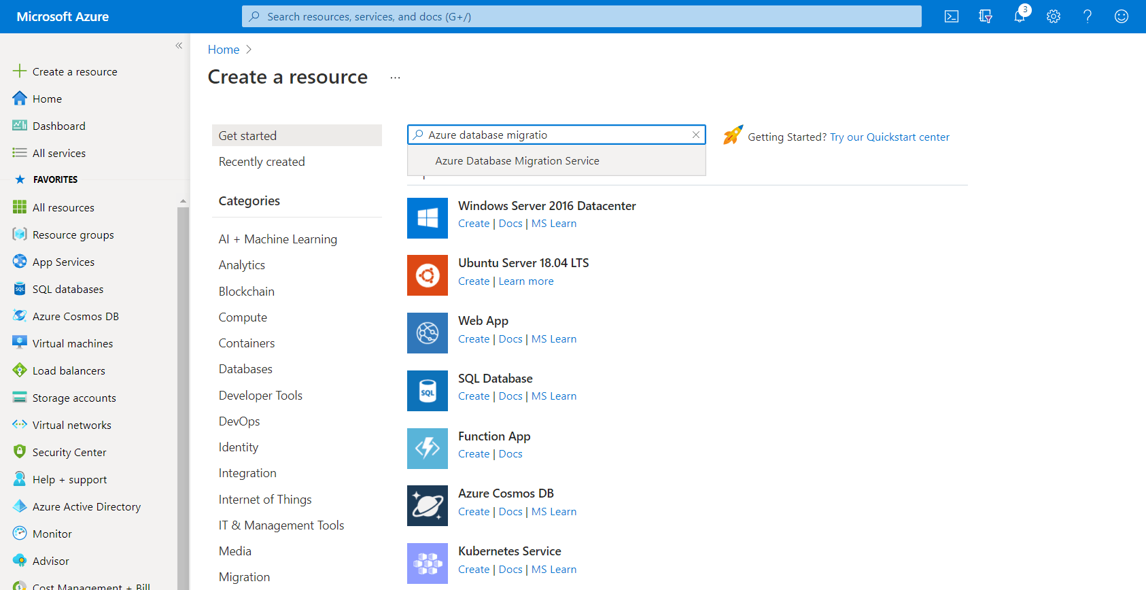The height and width of the screenshot is (590, 1146).
Task: Click the Azure Cosmos DB planet tile icon
Action: coord(428,506)
